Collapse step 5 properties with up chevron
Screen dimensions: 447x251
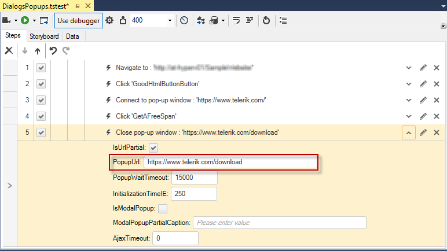409,133
